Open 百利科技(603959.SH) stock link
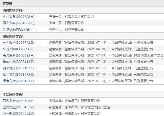This screenshot has width=164, height=116. [x=19, y=101]
